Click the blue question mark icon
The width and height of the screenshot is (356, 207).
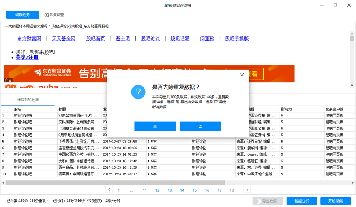138,92
